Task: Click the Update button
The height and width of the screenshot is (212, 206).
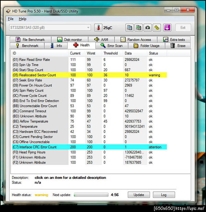Action: coord(139,195)
